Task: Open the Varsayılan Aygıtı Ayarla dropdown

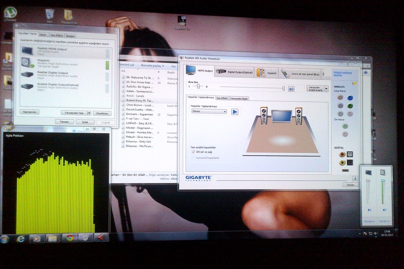Action: [318, 88]
